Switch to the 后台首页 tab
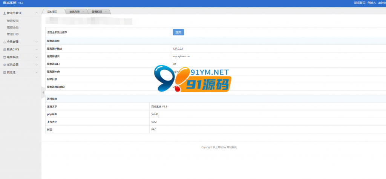 point(53,12)
